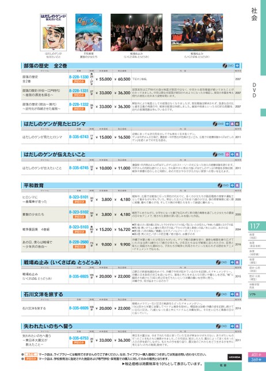Select the green ソフト side tab
The image size is (266, 371).
[x=257, y=294]
